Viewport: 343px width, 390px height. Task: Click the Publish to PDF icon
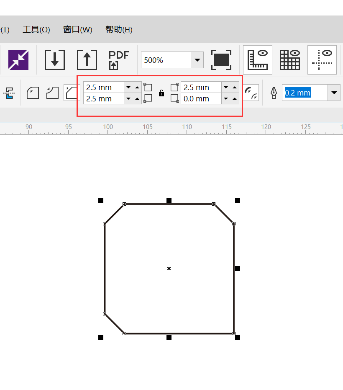(119, 60)
